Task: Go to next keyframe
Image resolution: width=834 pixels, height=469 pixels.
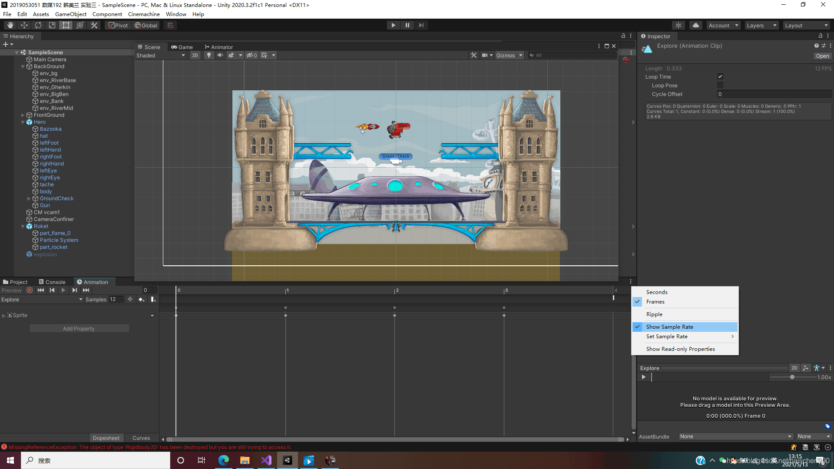Action: tap(75, 290)
